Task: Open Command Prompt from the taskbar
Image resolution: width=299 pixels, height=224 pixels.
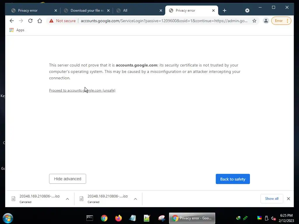Action: [90, 218]
